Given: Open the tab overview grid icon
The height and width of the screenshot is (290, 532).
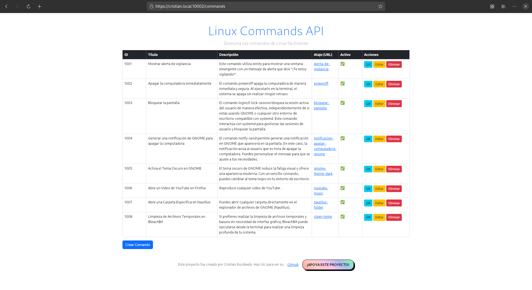Looking at the screenshot, I should [492, 6].
